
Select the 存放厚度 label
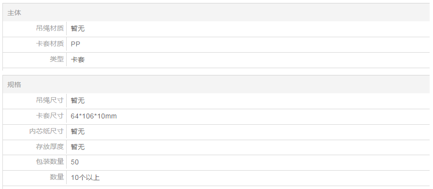pos(50,146)
